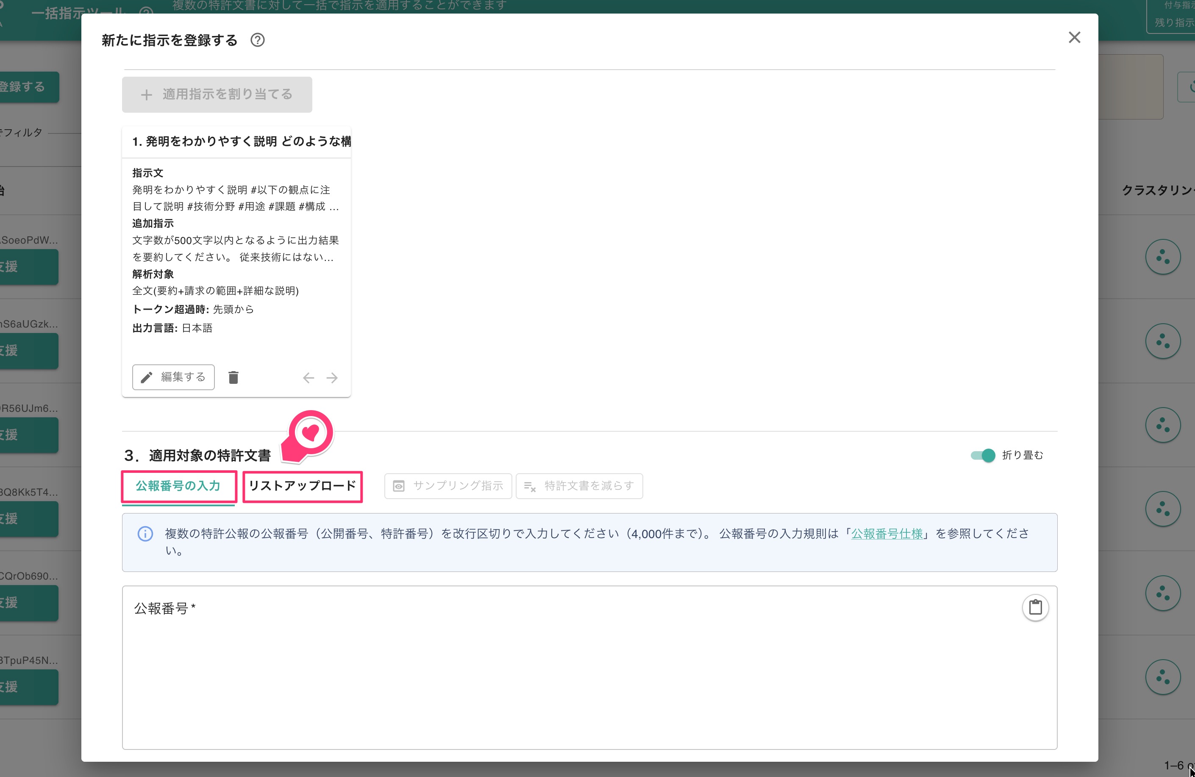Switch to 公報番号の入力 tab
The width and height of the screenshot is (1195, 777).
178,486
